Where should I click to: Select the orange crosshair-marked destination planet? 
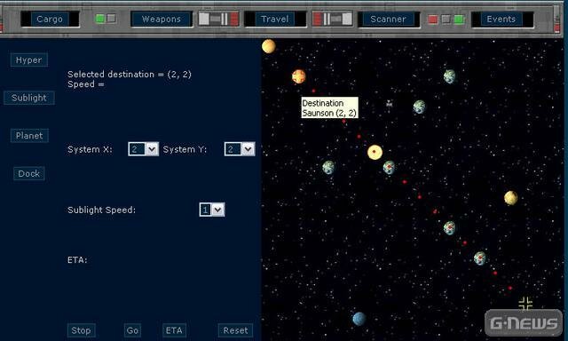299,77
